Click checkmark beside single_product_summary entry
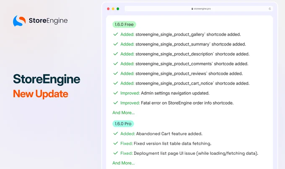The image size is (285, 169). tap(116, 44)
